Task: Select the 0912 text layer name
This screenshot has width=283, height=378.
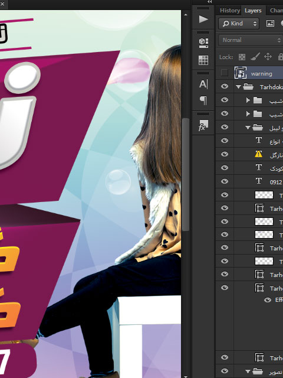Action: point(276,182)
